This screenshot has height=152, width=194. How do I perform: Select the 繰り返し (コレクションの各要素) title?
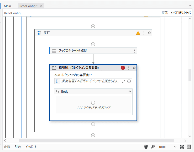click(x=79, y=68)
